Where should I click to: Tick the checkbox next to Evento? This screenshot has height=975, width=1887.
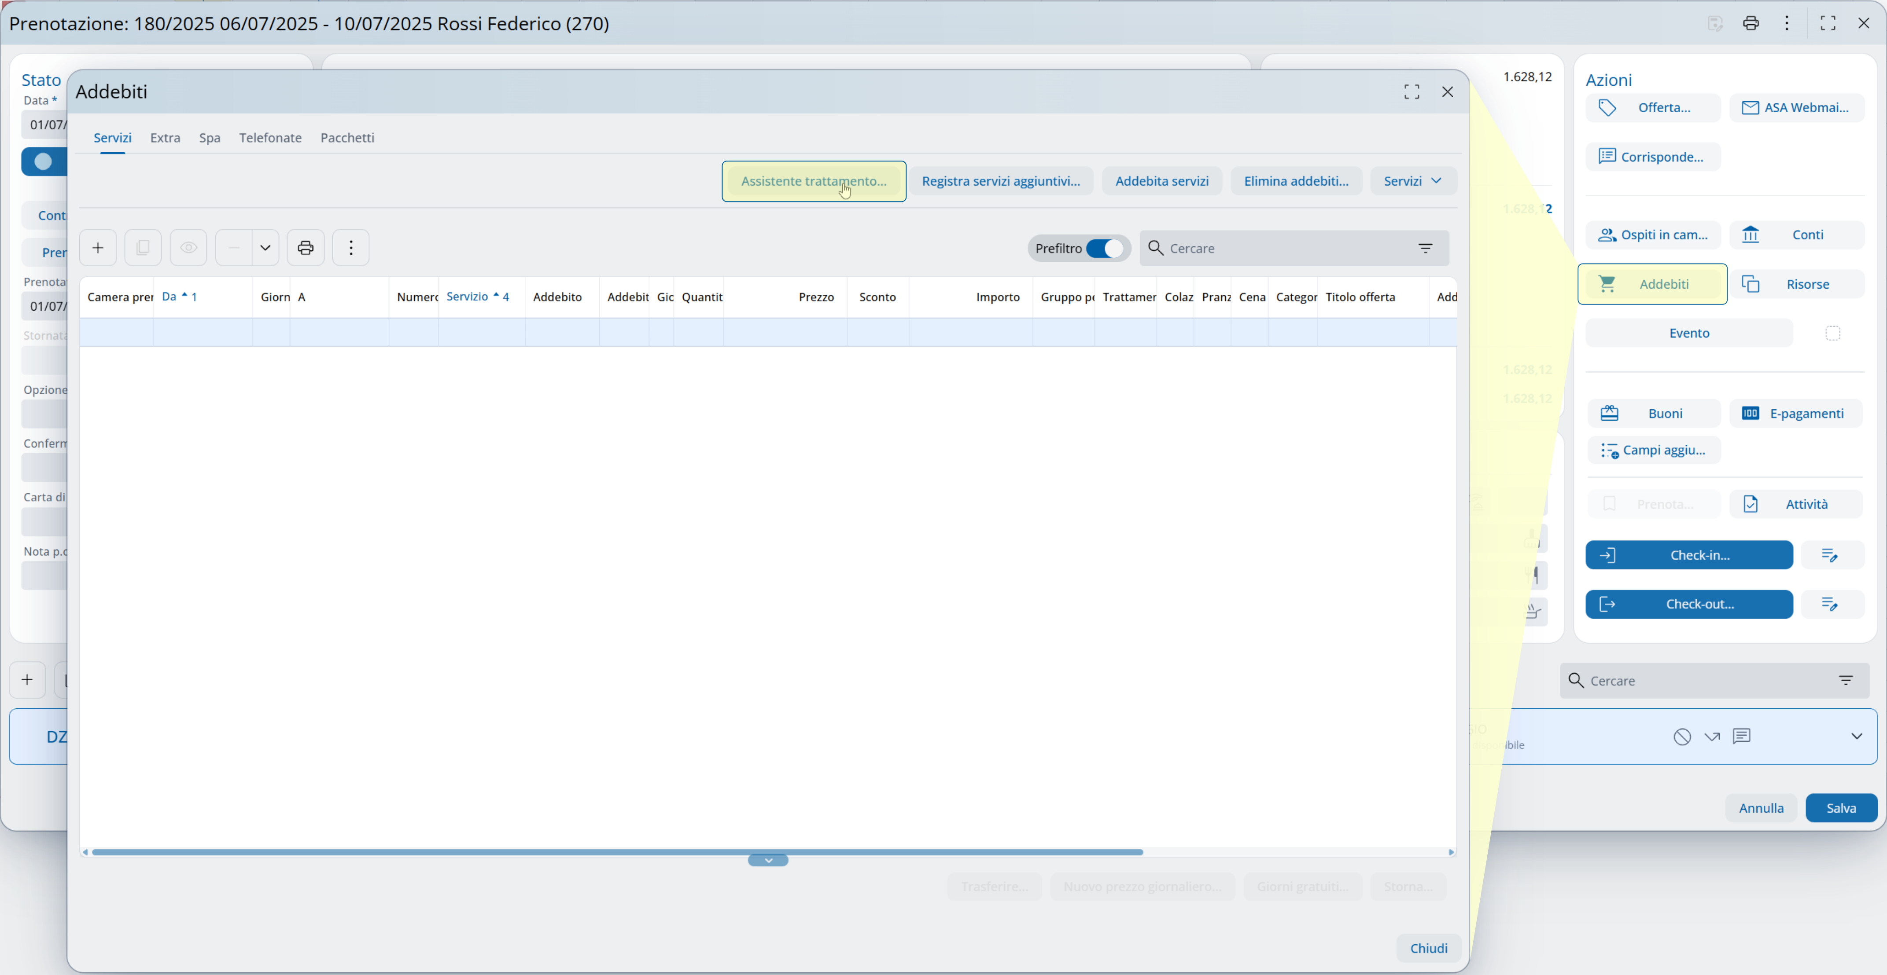coord(1832,333)
